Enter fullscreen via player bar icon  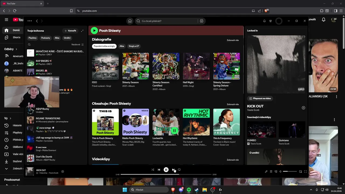click(x=305, y=171)
